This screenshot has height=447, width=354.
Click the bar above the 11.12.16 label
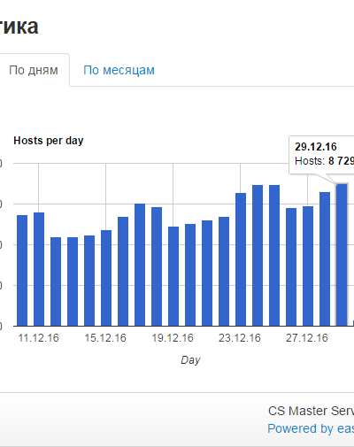point(39,269)
